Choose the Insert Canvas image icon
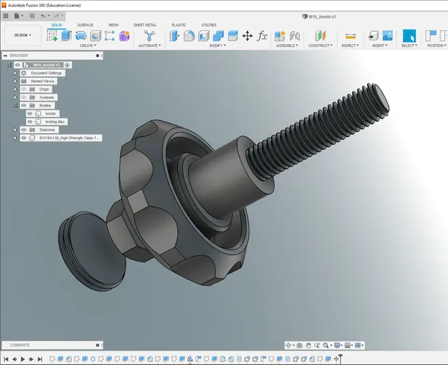The image size is (448, 365). tap(387, 36)
